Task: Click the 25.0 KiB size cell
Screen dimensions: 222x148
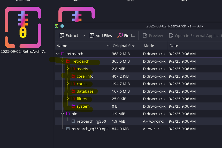Action: coord(119,99)
